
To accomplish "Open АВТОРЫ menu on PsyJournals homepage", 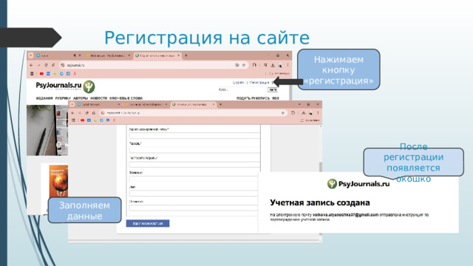I will pos(81,98).
